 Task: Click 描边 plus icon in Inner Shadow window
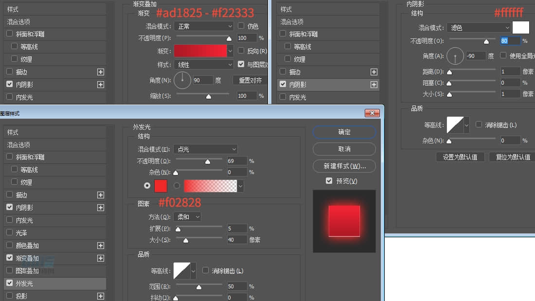click(x=374, y=71)
